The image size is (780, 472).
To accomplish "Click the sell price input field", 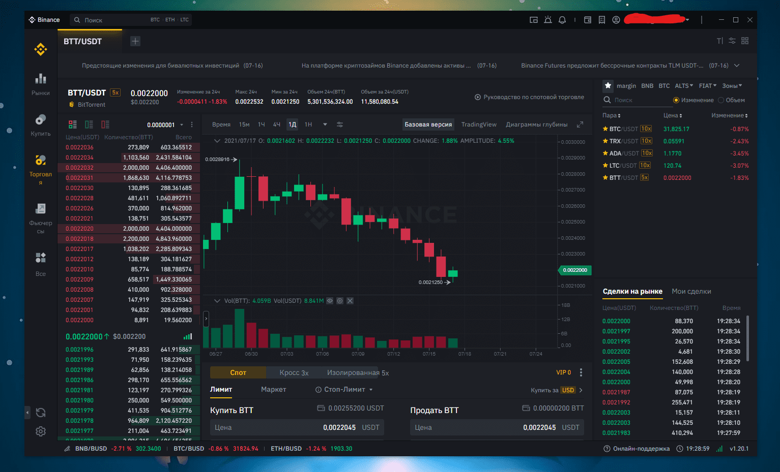I will [497, 427].
